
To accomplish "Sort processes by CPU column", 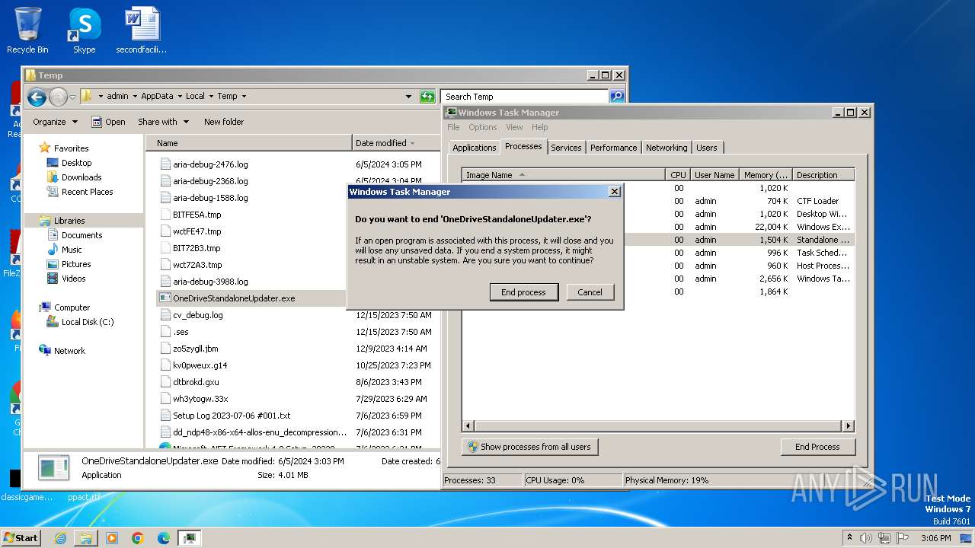I will [x=678, y=175].
